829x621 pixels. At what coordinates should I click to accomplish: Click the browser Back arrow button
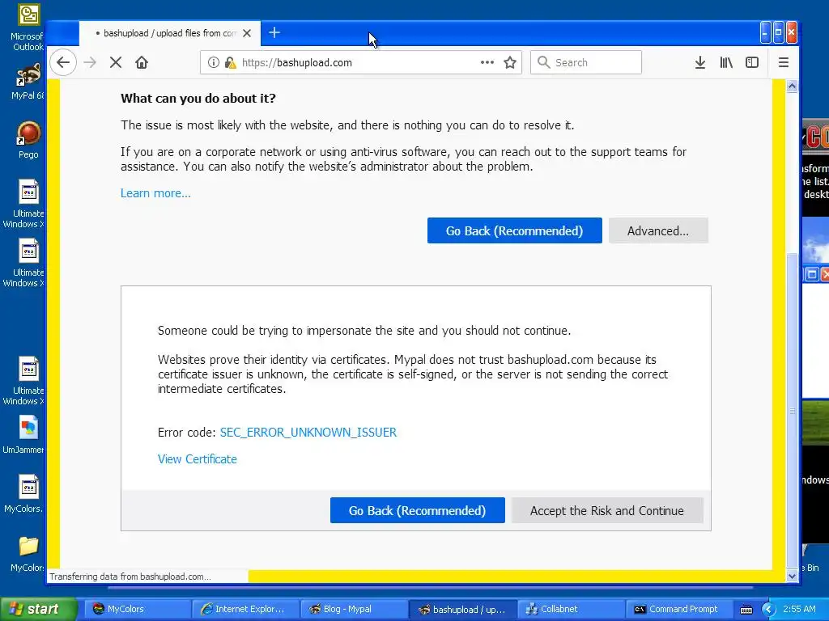click(63, 62)
